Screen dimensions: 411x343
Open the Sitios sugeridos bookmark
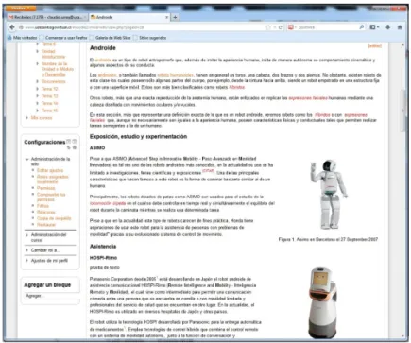(x=150, y=38)
